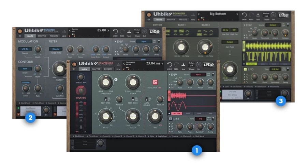This screenshot has height=164, width=307.
Task: Select Compressor MAIN tab
Action: tap(84, 69)
